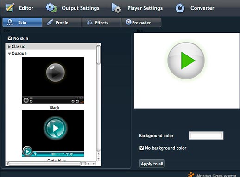
Task: Click the scroll down arrow in skin list
Action: point(98,159)
